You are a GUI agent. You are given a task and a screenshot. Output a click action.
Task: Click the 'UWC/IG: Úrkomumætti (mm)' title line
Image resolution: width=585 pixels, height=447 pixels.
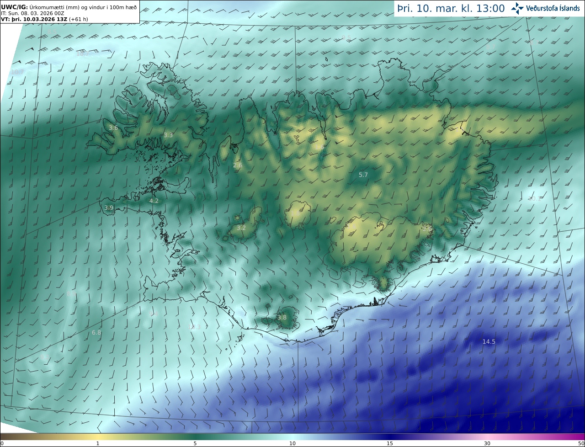click(69, 7)
